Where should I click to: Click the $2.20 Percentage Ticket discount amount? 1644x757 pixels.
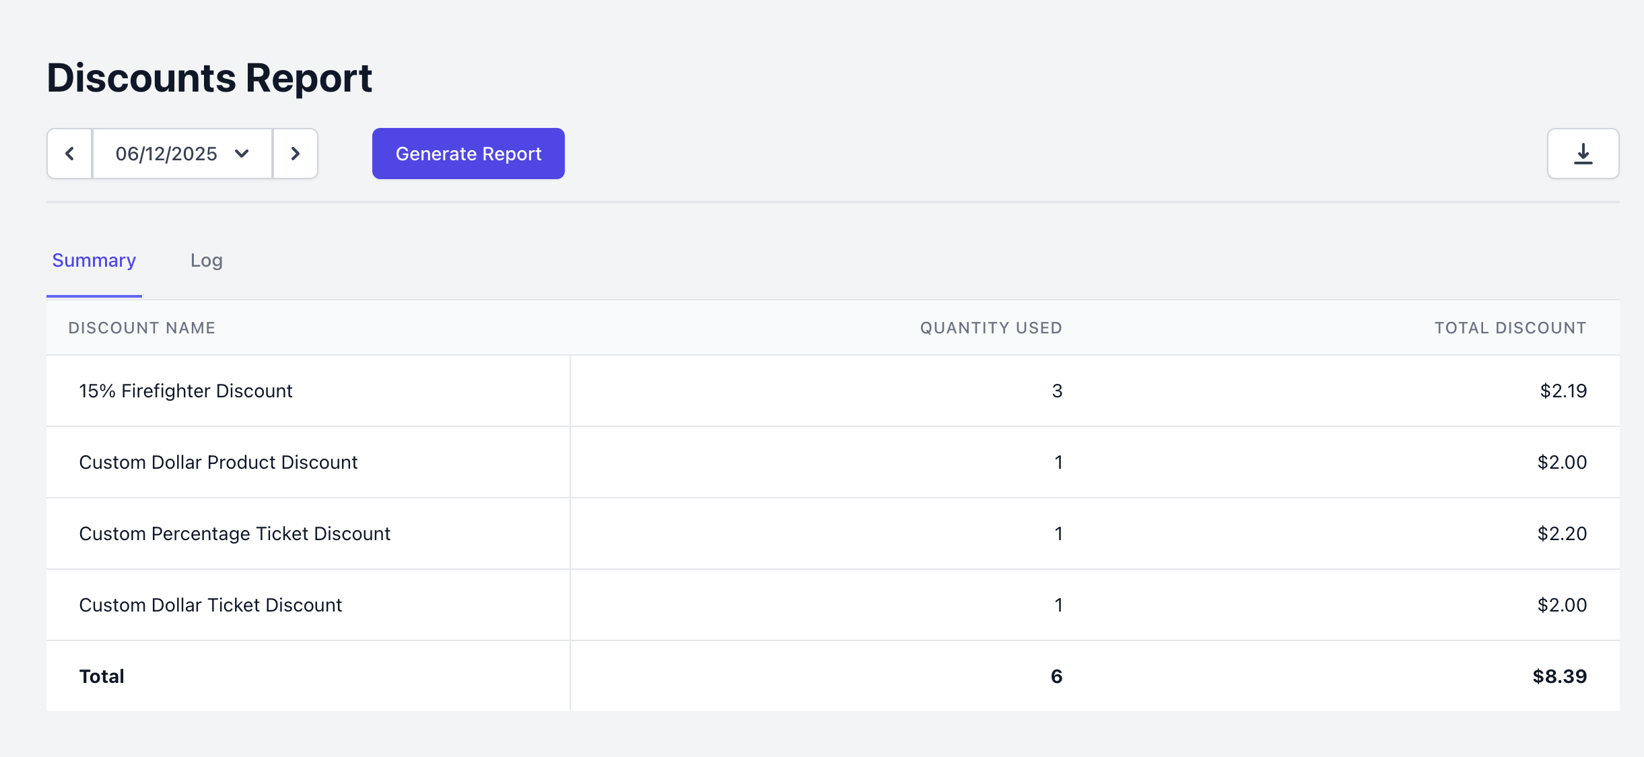1562,534
